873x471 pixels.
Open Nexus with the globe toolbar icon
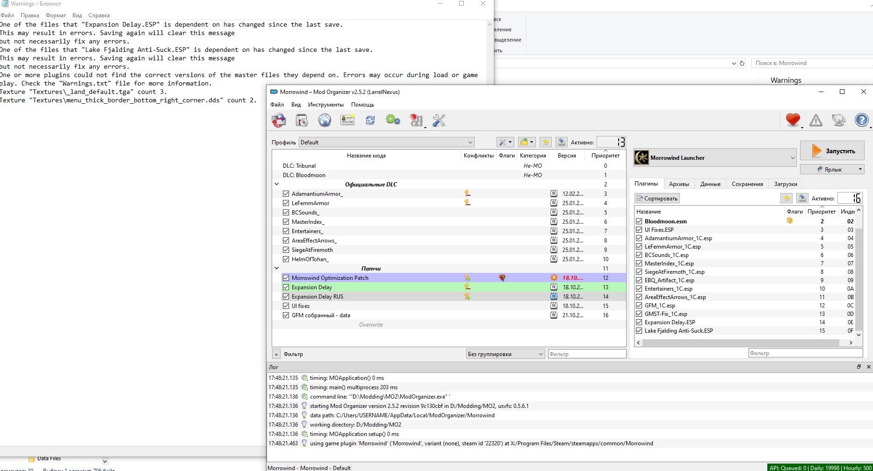[325, 121]
